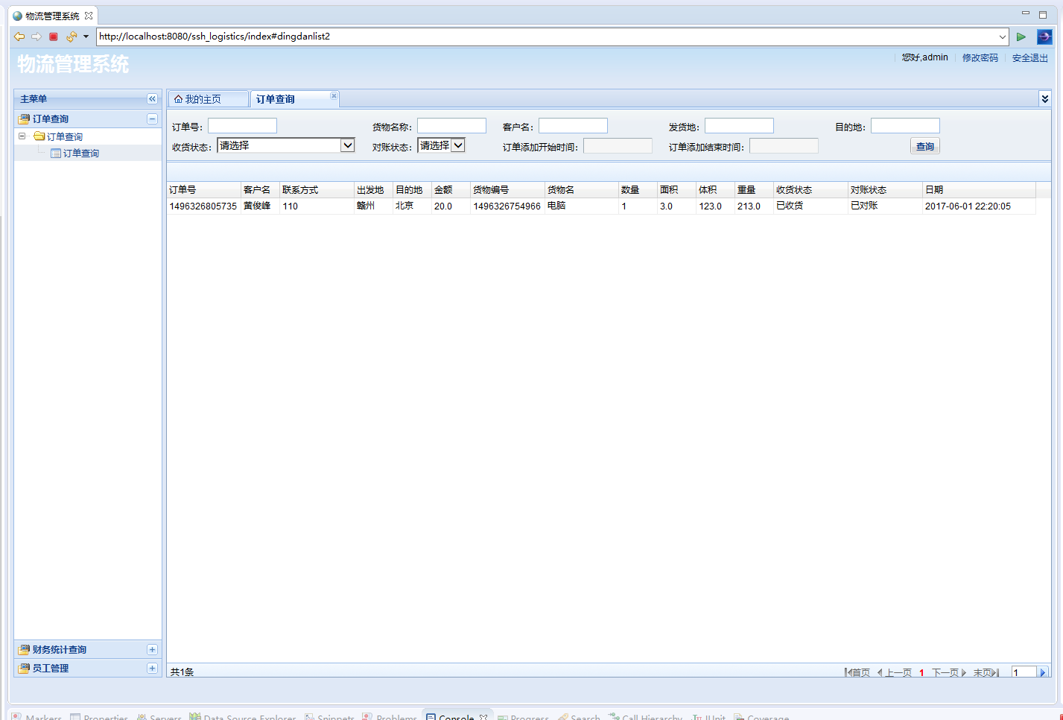Switch to the 我的主页 tab
The width and height of the screenshot is (1063, 720).
point(203,99)
